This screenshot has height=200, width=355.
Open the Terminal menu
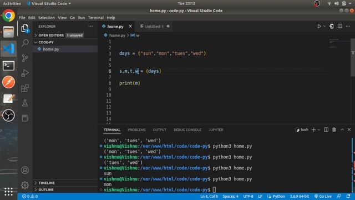click(96, 18)
